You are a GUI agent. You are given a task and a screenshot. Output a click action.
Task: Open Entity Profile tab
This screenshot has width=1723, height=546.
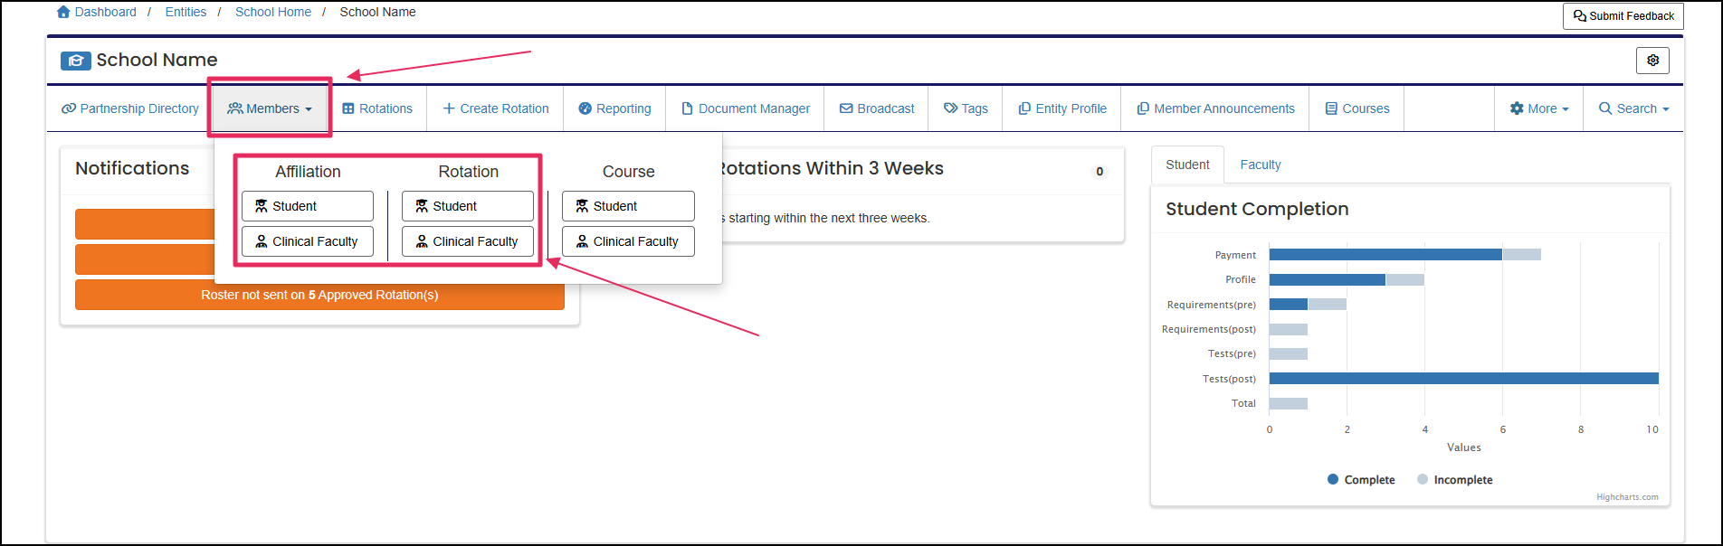coord(1062,108)
